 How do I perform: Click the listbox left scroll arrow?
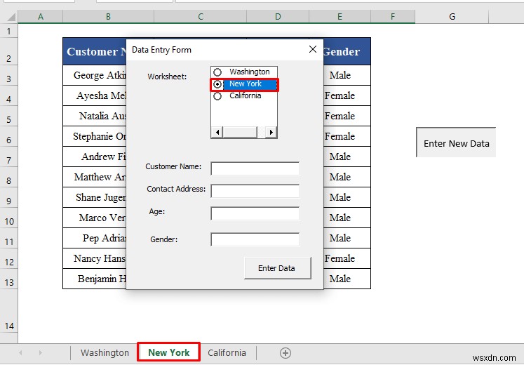(217, 133)
